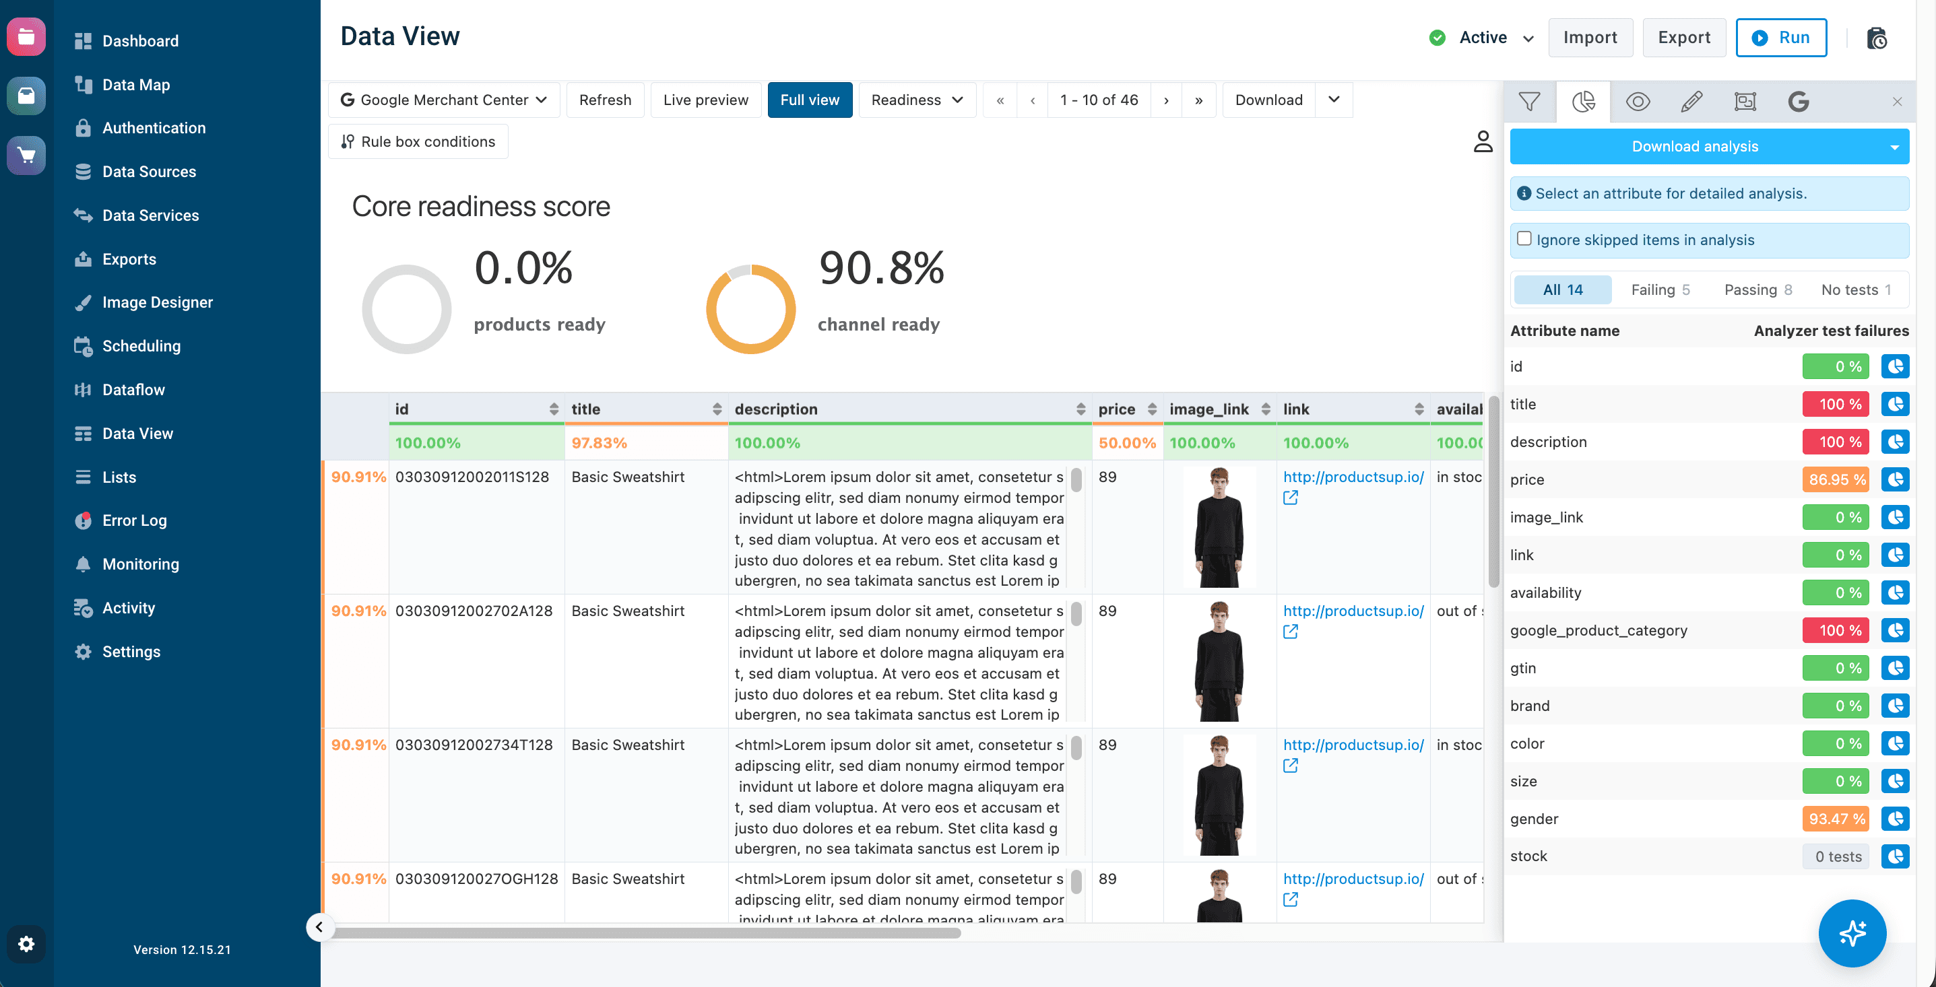
Task: Select the purple shopping cart app icon
Action: (26, 155)
